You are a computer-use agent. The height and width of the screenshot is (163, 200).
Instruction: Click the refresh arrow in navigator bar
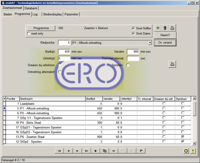point(141,151)
